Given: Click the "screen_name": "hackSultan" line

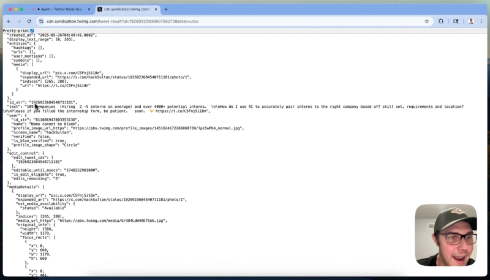Looking at the screenshot, I should (42, 132).
